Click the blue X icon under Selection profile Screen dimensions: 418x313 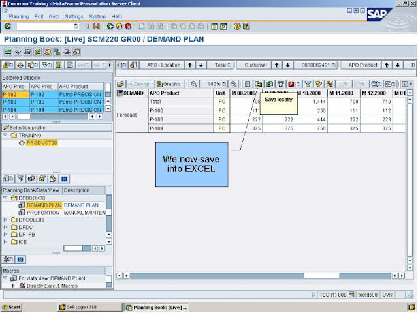tap(64, 179)
